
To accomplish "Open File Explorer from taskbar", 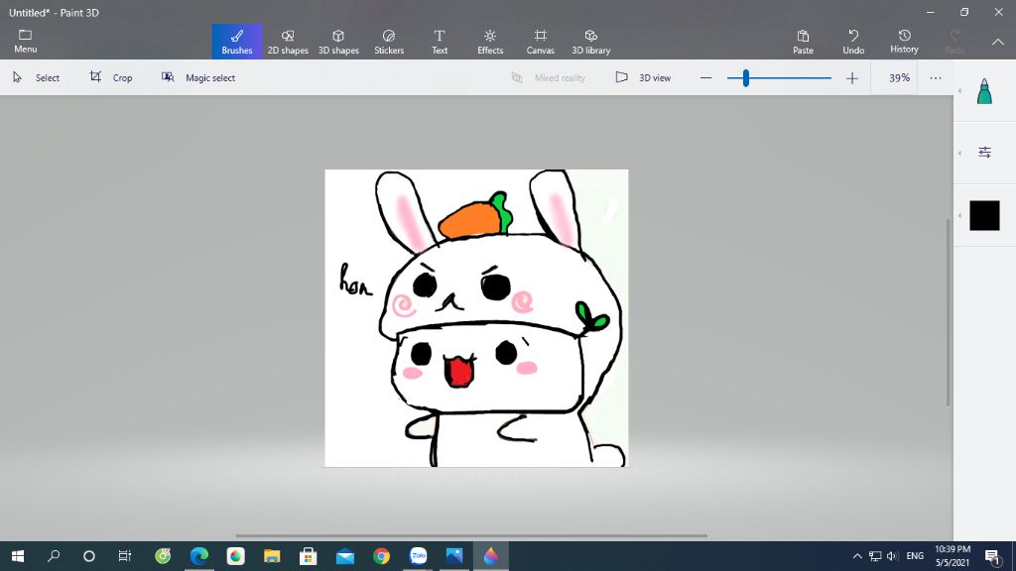I will click(272, 556).
